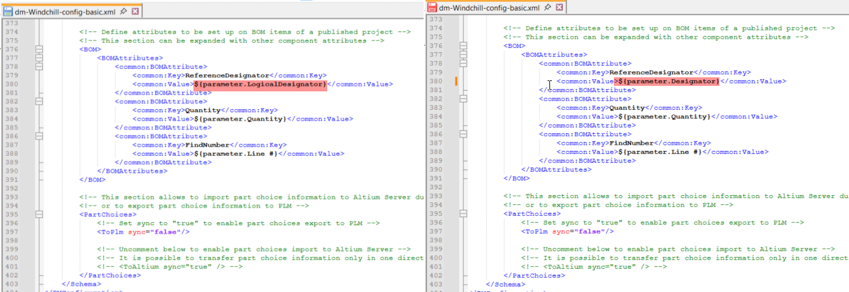Click "Define attributes" comment on line 374, left pane
The height and width of the screenshot is (292, 849).
point(245,32)
